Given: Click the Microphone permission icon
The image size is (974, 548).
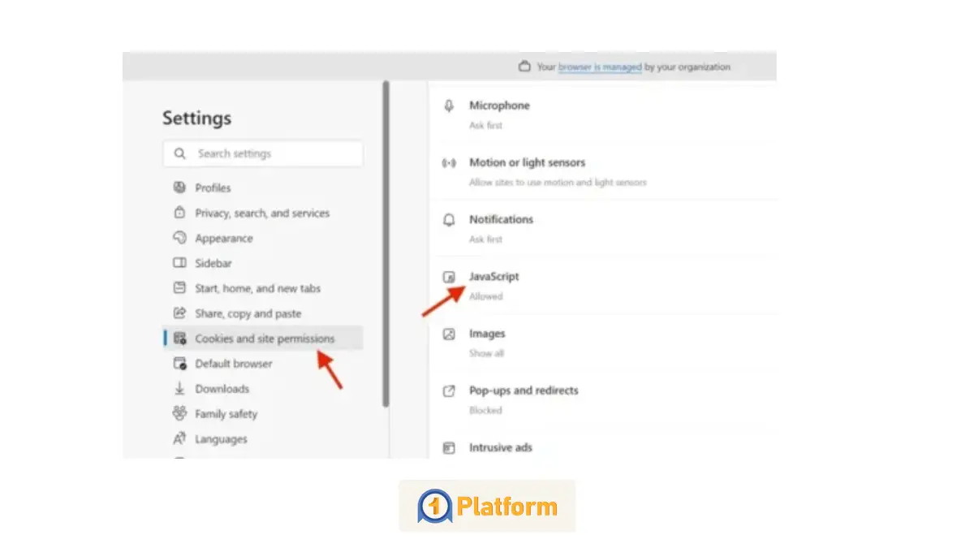Looking at the screenshot, I should click(x=449, y=106).
